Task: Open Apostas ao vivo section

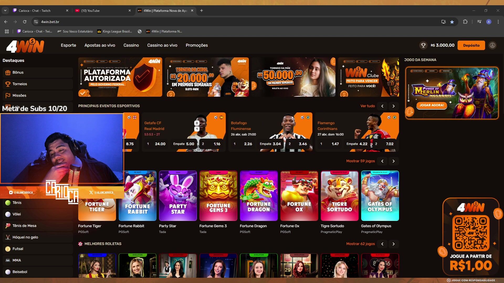Action: tap(100, 45)
